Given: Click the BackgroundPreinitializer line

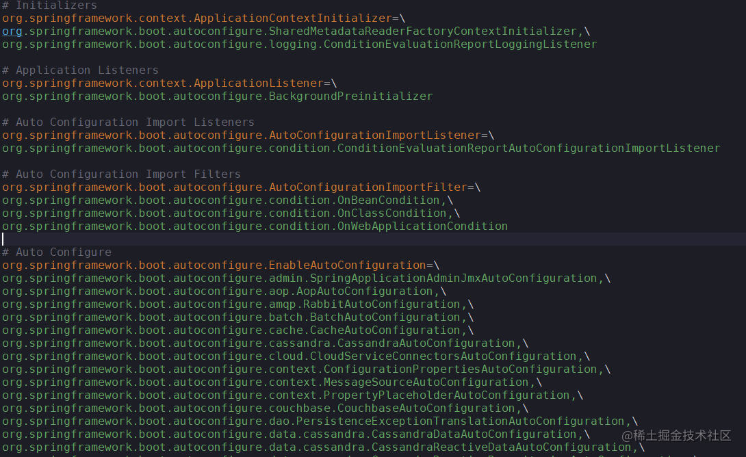Looking at the screenshot, I should click(x=218, y=96).
